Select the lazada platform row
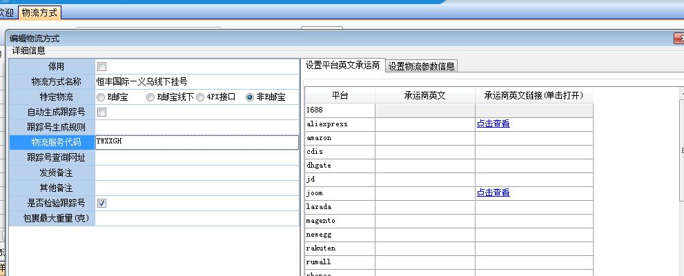This screenshot has height=276, width=684. (x=449, y=207)
